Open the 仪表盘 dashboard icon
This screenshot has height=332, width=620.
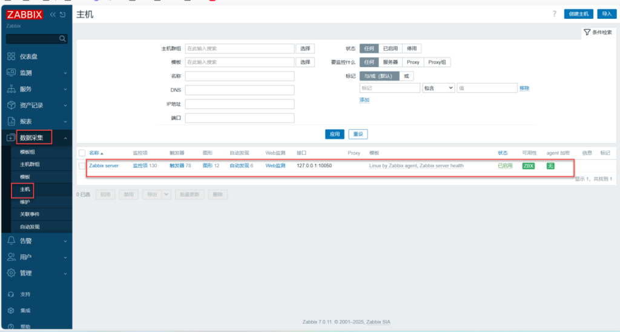[x=11, y=56]
